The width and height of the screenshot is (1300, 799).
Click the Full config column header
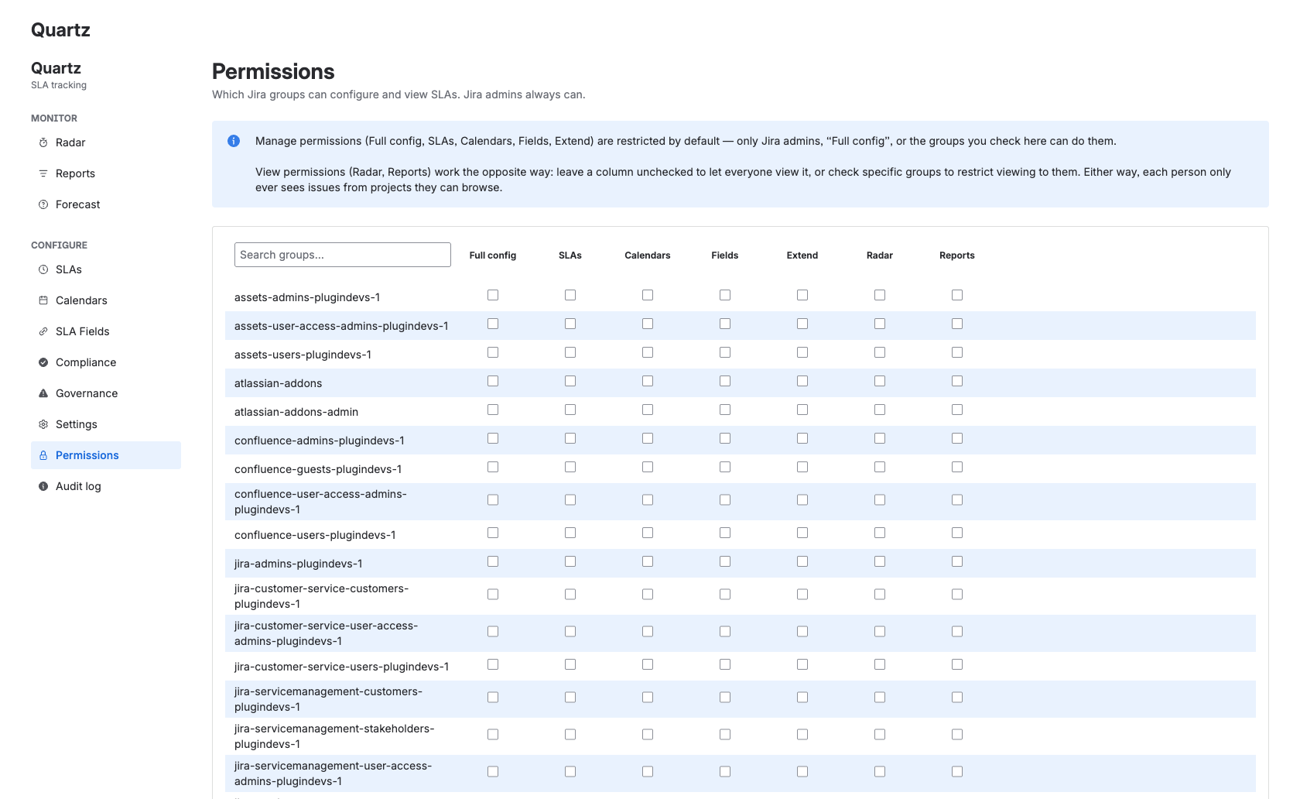[x=493, y=255]
